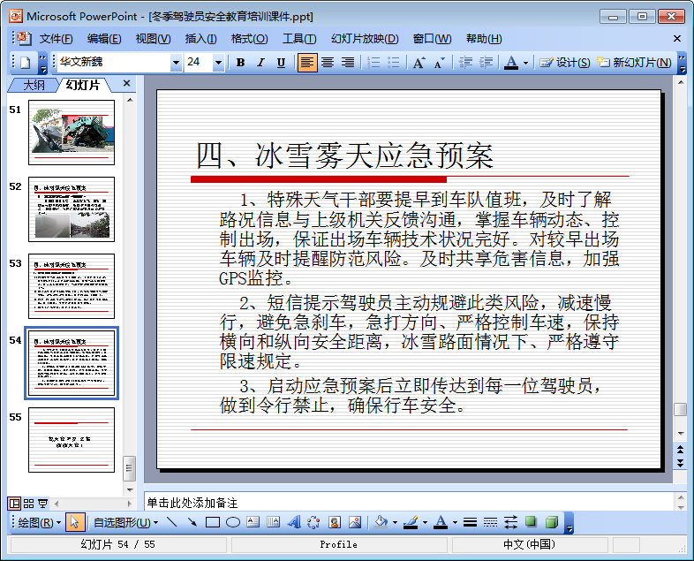This screenshot has height=561, width=694.
Task: Add a slide with 新幻灯片(N)
Action: 634,63
